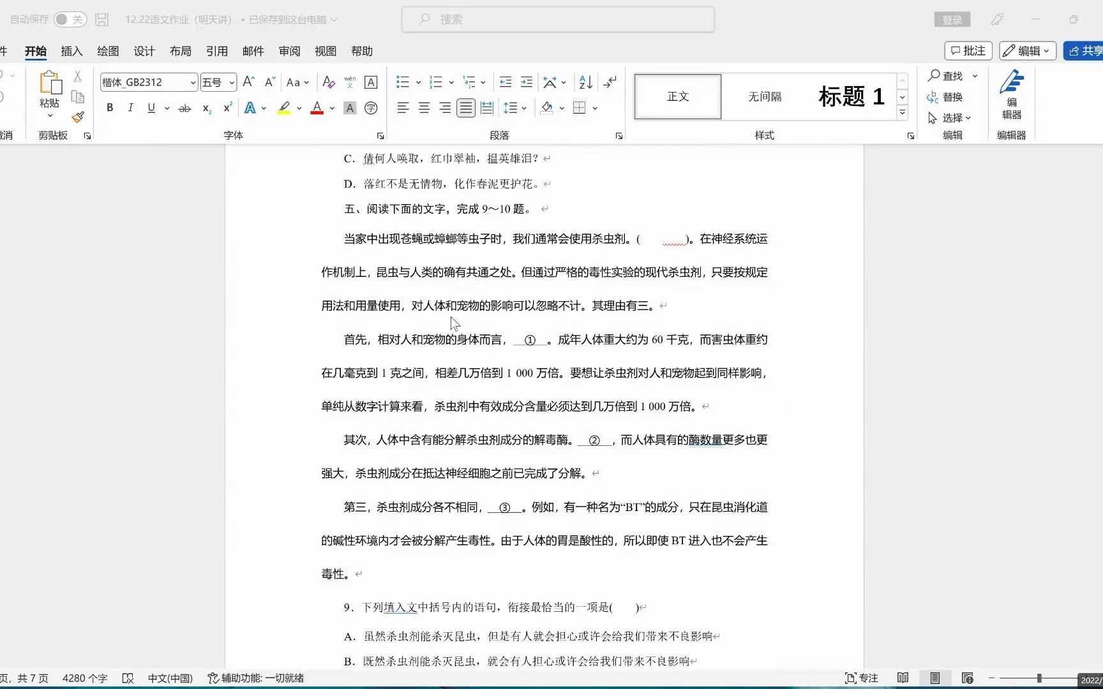This screenshot has width=1103, height=689.
Task: Click the Comments (批注) button
Action: point(968,51)
